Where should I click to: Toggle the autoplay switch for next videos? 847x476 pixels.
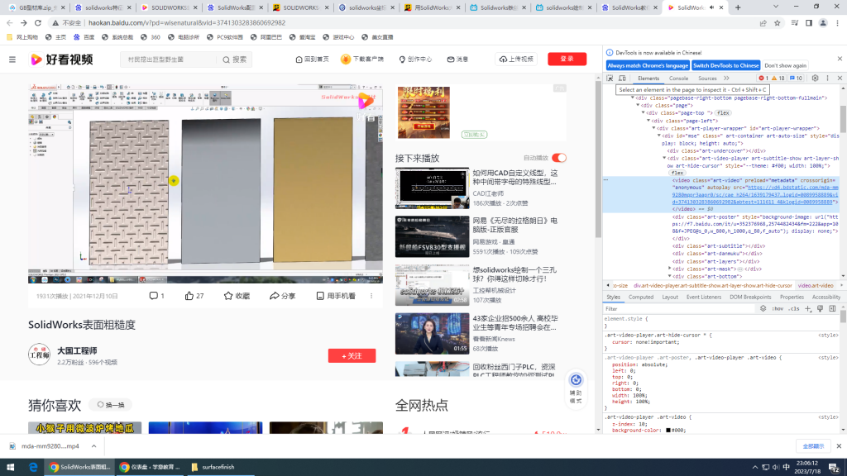(559, 158)
